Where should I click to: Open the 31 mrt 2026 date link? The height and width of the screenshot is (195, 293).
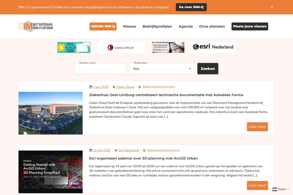coord(102,150)
